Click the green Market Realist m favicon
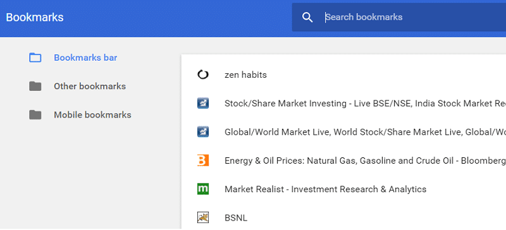Screen dimensions: 506x230 (203, 189)
